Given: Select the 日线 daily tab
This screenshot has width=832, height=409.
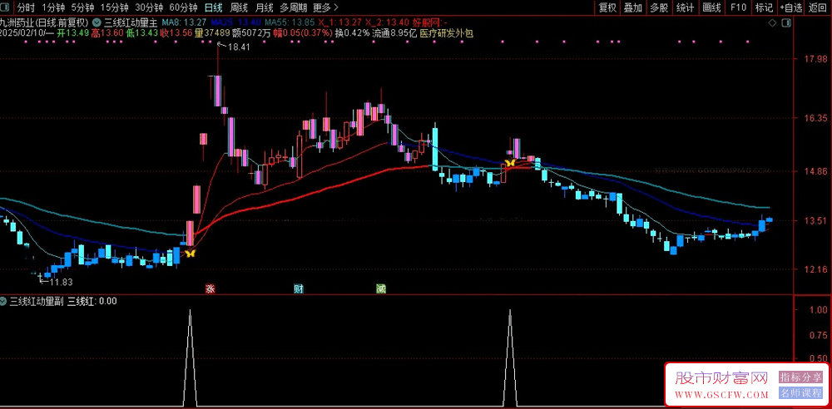Looking at the screenshot, I should click(x=213, y=7).
